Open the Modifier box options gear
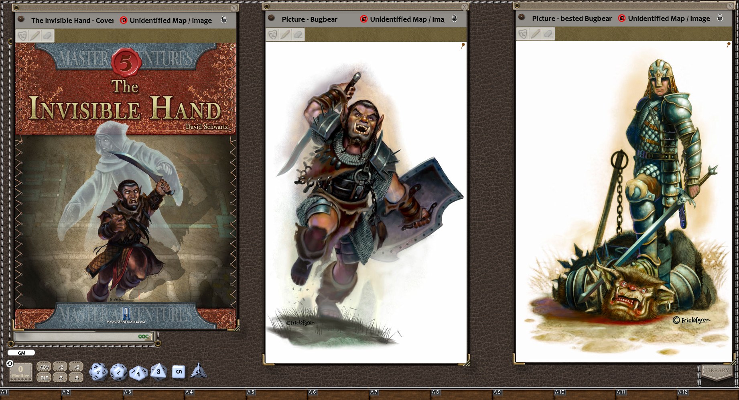The height and width of the screenshot is (400, 739). (x=9, y=363)
